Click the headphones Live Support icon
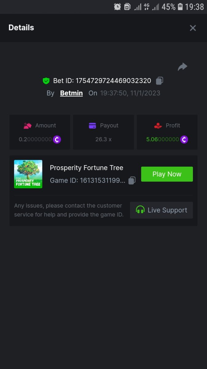The height and width of the screenshot is (369, 207). click(140, 210)
